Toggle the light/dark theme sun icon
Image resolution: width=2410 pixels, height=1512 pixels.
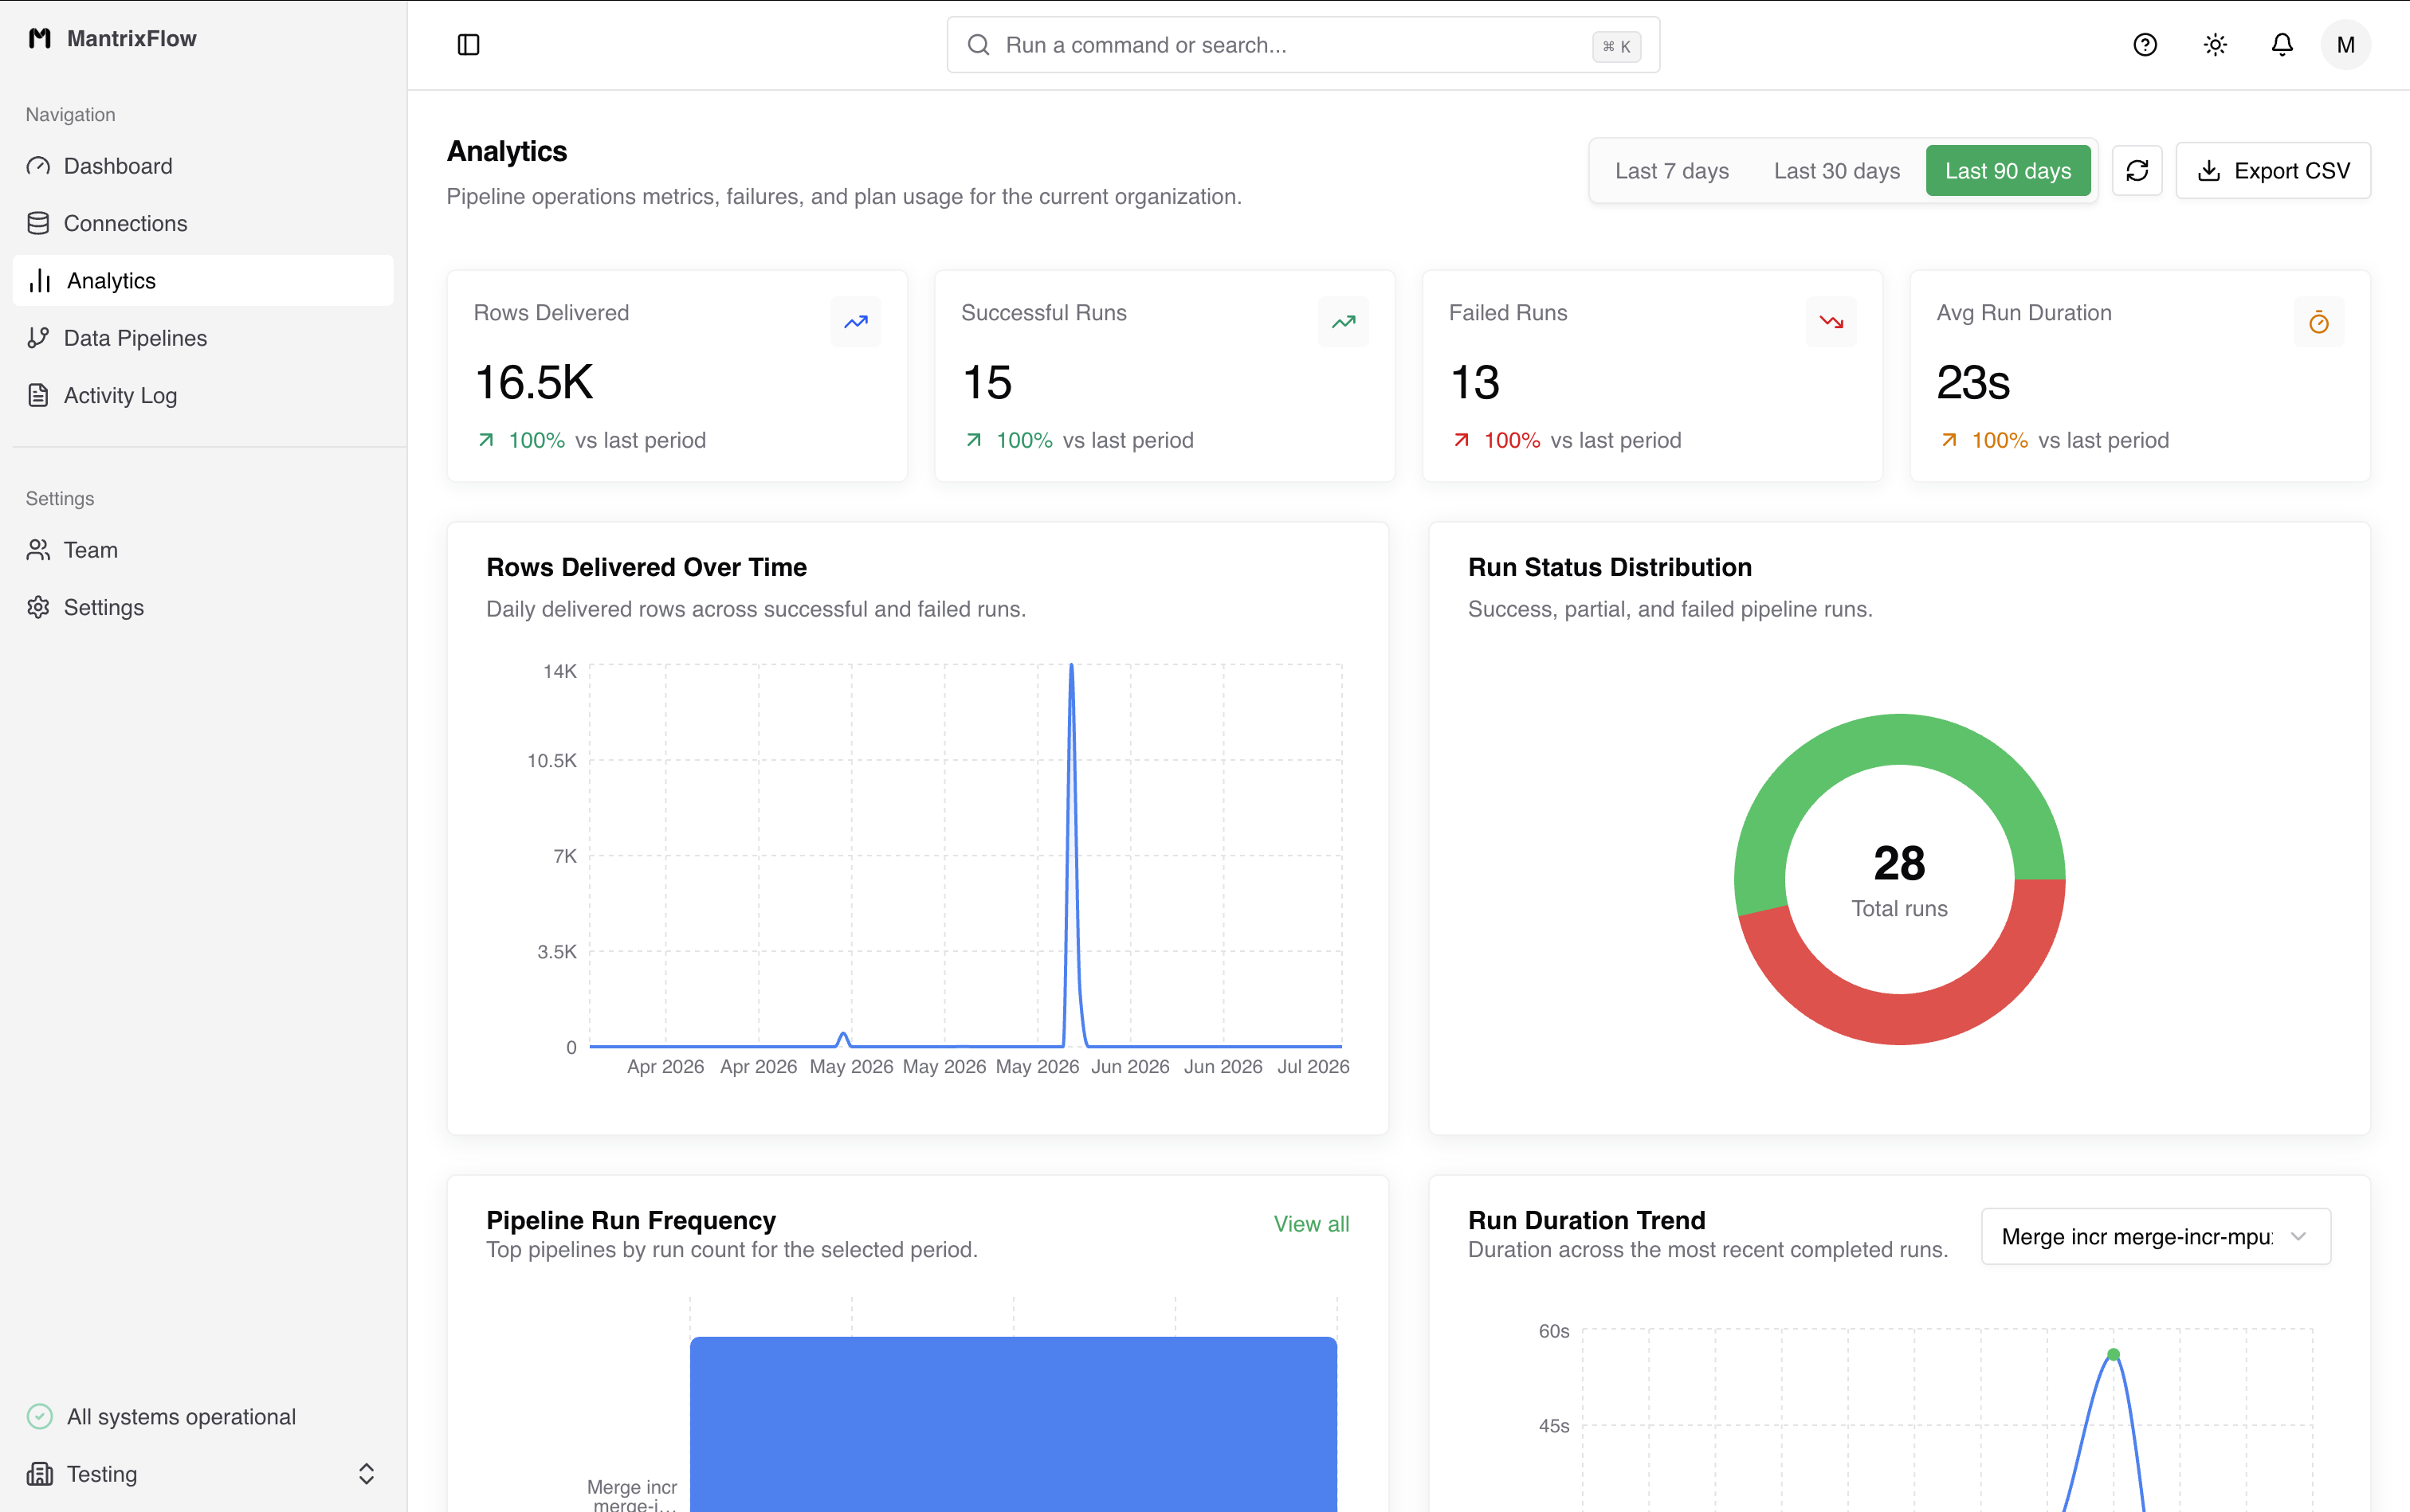point(2215,45)
